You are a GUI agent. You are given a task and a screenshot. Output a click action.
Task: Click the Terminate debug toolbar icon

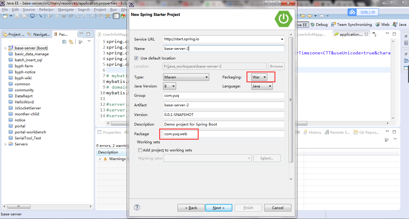coord(64,16)
